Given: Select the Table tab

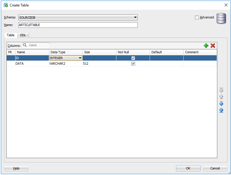Looking at the screenshot, I should tap(11, 35).
